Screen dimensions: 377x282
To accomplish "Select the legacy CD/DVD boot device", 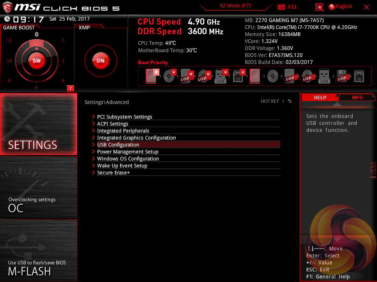I will pos(273,76).
